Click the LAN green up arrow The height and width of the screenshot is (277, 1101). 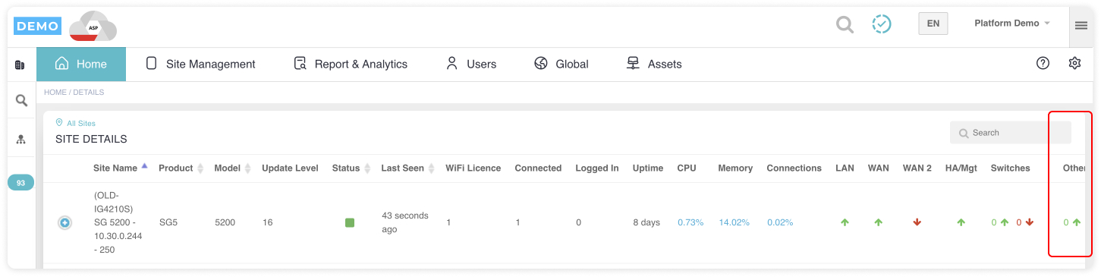(845, 222)
